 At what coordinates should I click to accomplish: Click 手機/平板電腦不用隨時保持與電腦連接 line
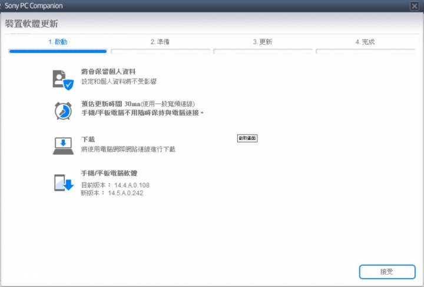(143, 113)
